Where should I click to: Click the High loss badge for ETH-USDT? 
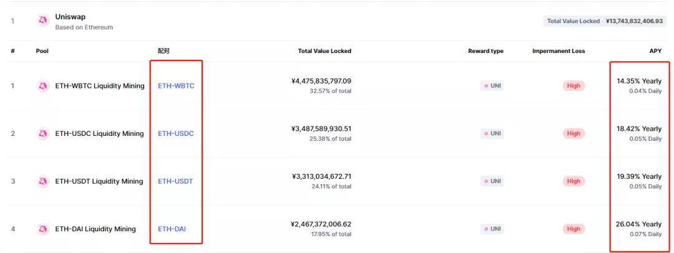coord(574,181)
